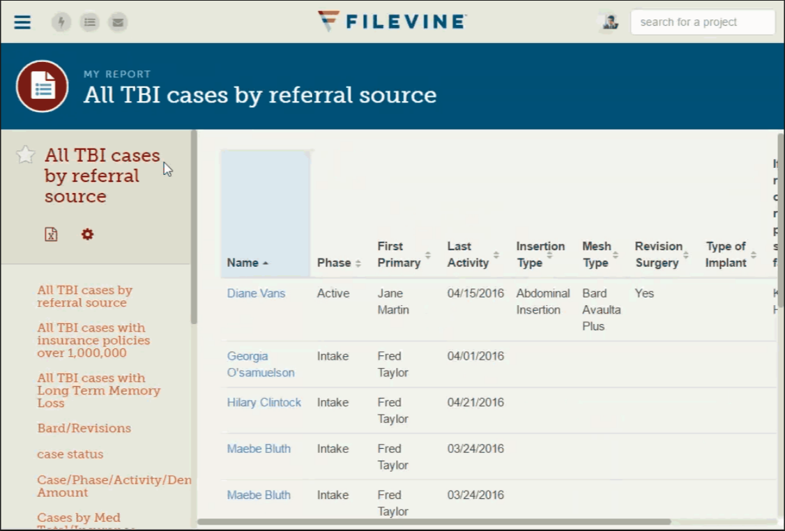This screenshot has height=531, width=785.
Task: Click the 'Bard Avaulta Plus' cell
Action: [601, 310]
